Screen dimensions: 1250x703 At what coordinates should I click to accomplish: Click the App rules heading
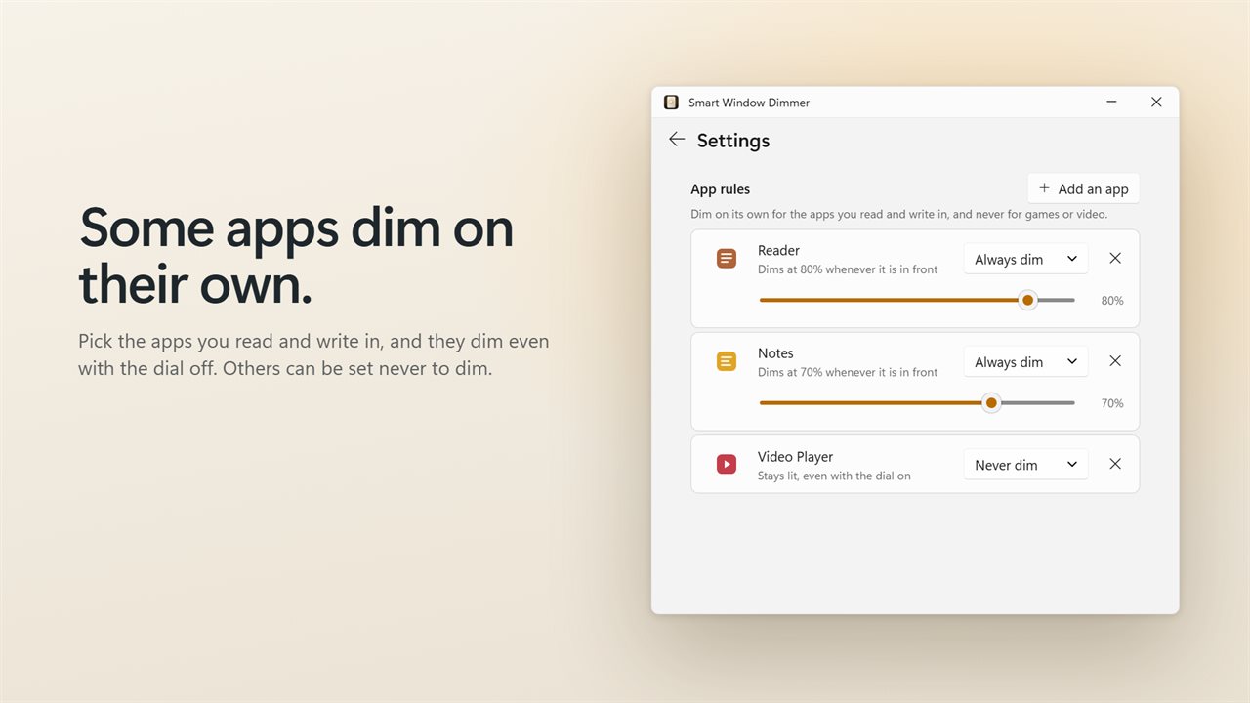(x=720, y=189)
